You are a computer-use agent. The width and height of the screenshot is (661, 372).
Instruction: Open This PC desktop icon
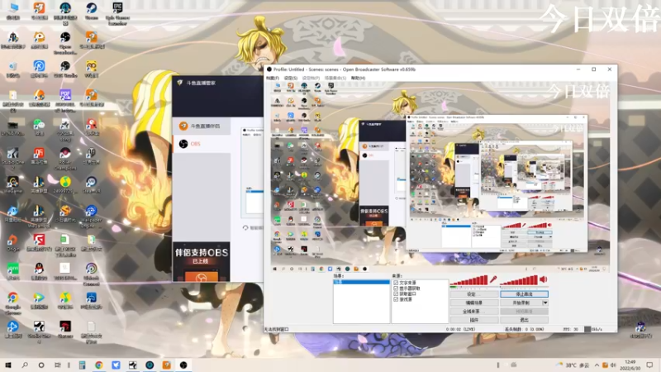[x=12, y=11]
